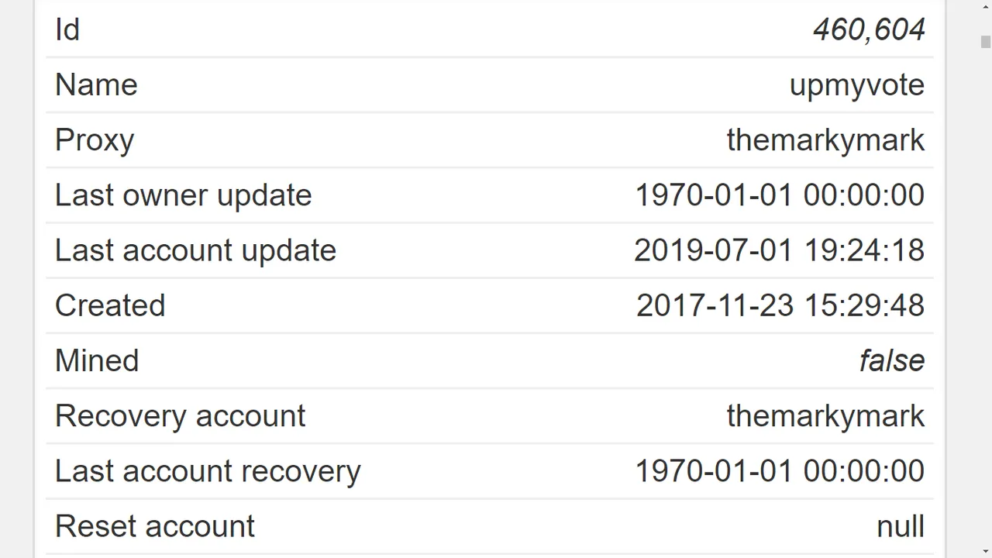
Task: Click the Last owner update timestamp
Action: pyautogui.click(x=780, y=195)
